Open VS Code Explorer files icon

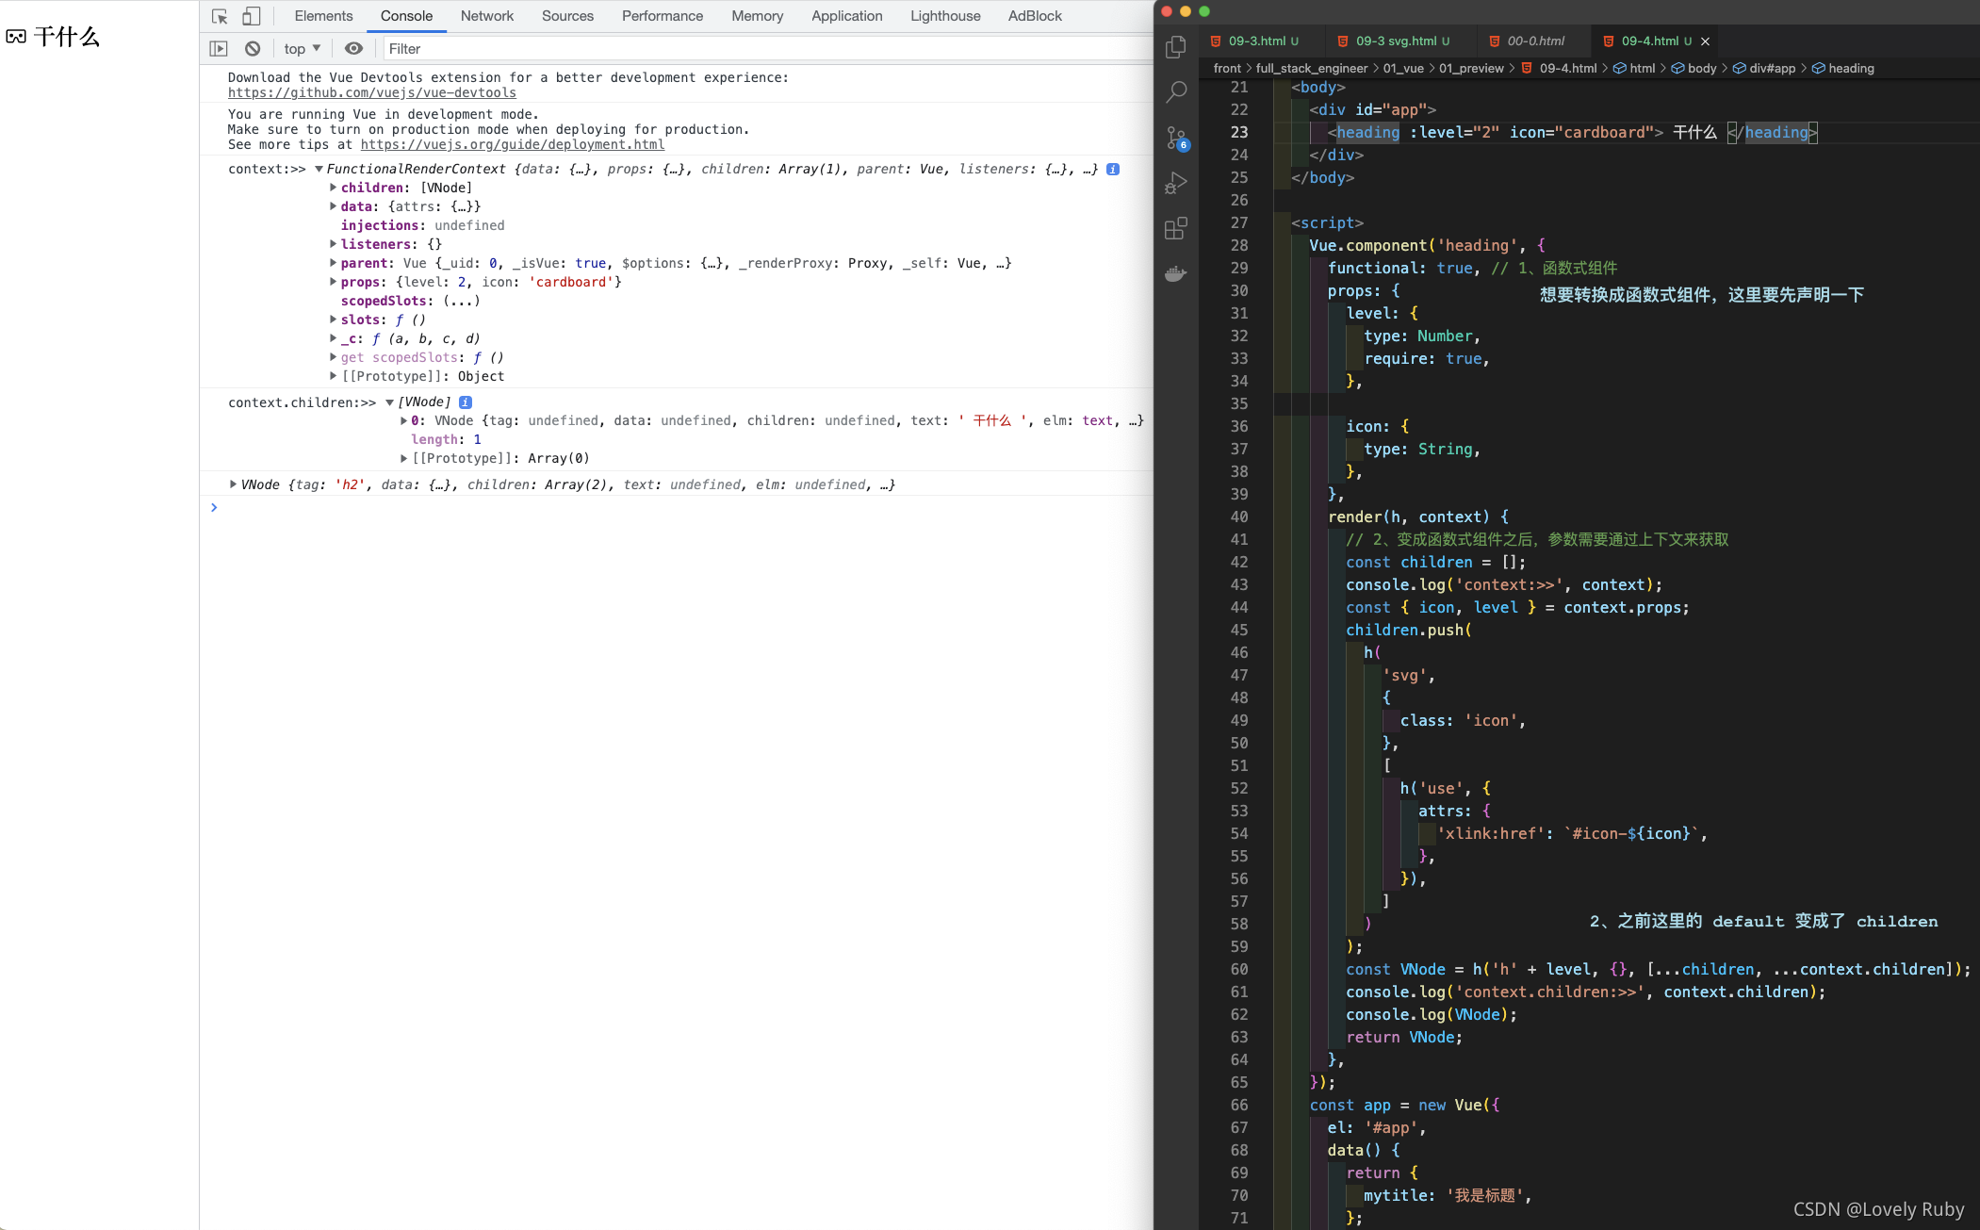coord(1176,47)
